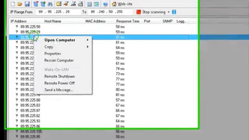The height and width of the screenshot is (140, 249).
Task: Click the To IP address field
Action: point(110,12)
